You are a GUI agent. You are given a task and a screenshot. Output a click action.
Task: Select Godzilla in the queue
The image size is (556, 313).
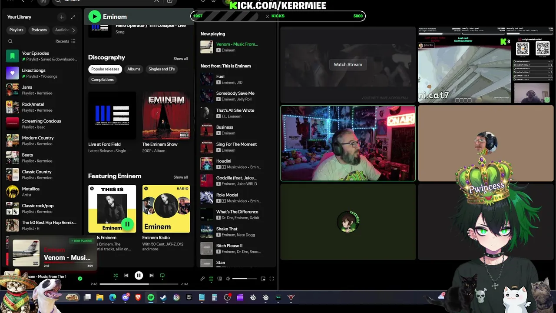[237, 181]
